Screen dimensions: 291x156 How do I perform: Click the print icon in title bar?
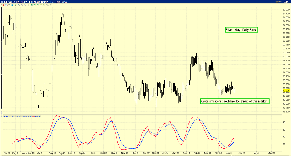click(x=276, y=2)
